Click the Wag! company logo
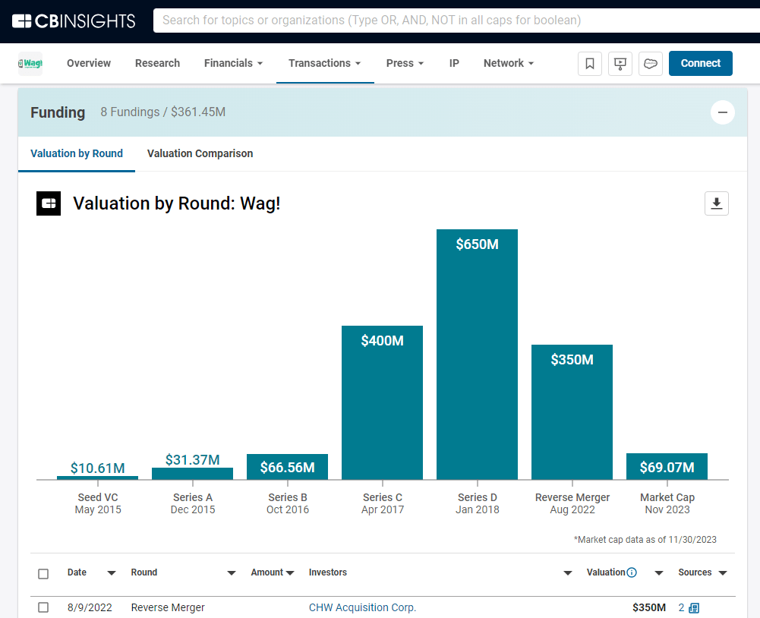The width and height of the screenshot is (760, 618). [30, 64]
